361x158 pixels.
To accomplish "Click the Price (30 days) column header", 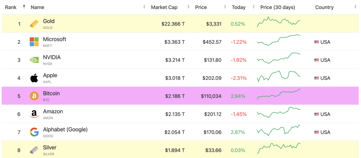I will point(278,7).
